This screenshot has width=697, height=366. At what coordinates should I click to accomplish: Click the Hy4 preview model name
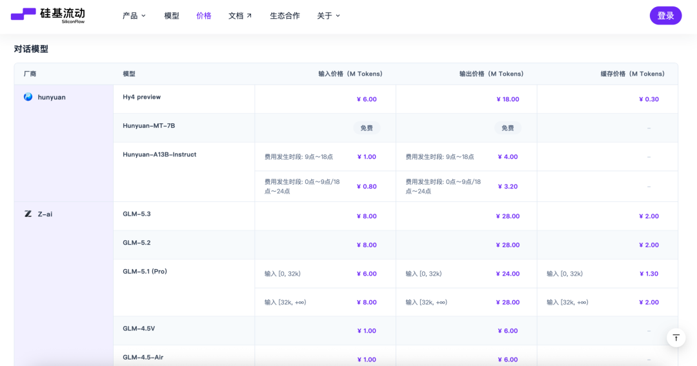click(x=142, y=97)
